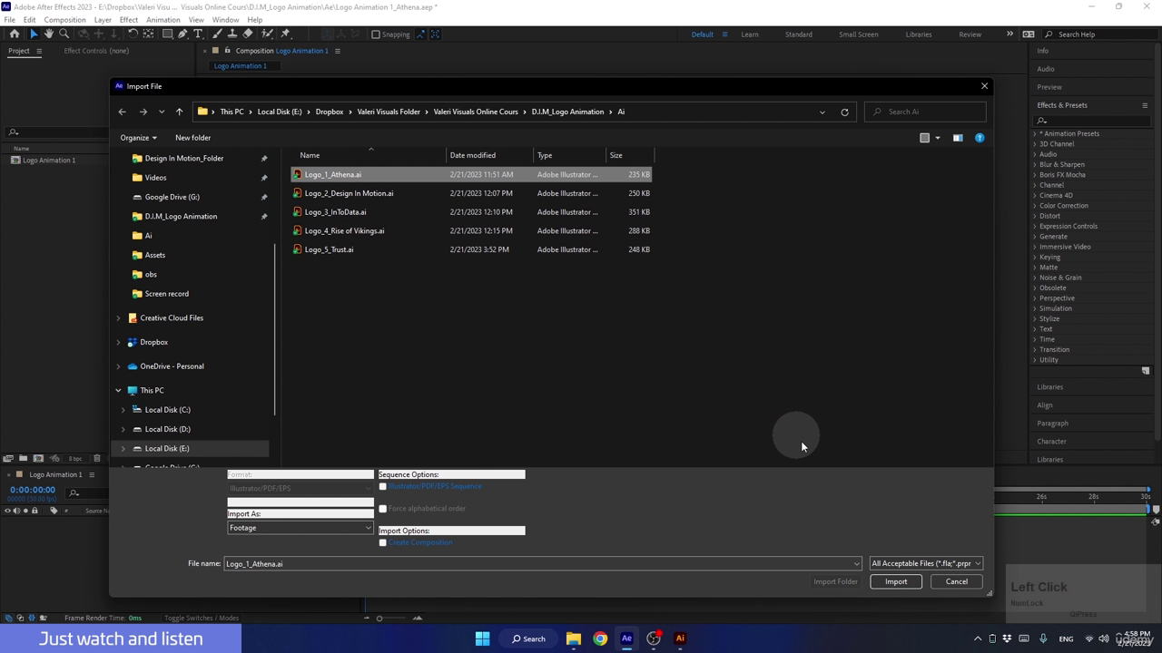Open the blue help icon in dialog

tap(980, 138)
